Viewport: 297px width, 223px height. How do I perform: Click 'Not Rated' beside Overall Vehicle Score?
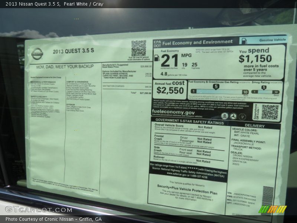(205, 127)
